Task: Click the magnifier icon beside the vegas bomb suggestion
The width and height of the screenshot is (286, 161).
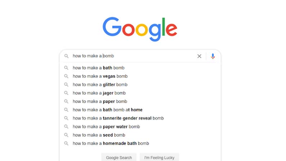Action: [x=66, y=76]
